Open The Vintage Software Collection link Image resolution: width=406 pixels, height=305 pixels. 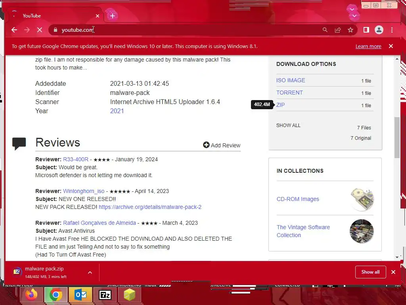click(303, 231)
